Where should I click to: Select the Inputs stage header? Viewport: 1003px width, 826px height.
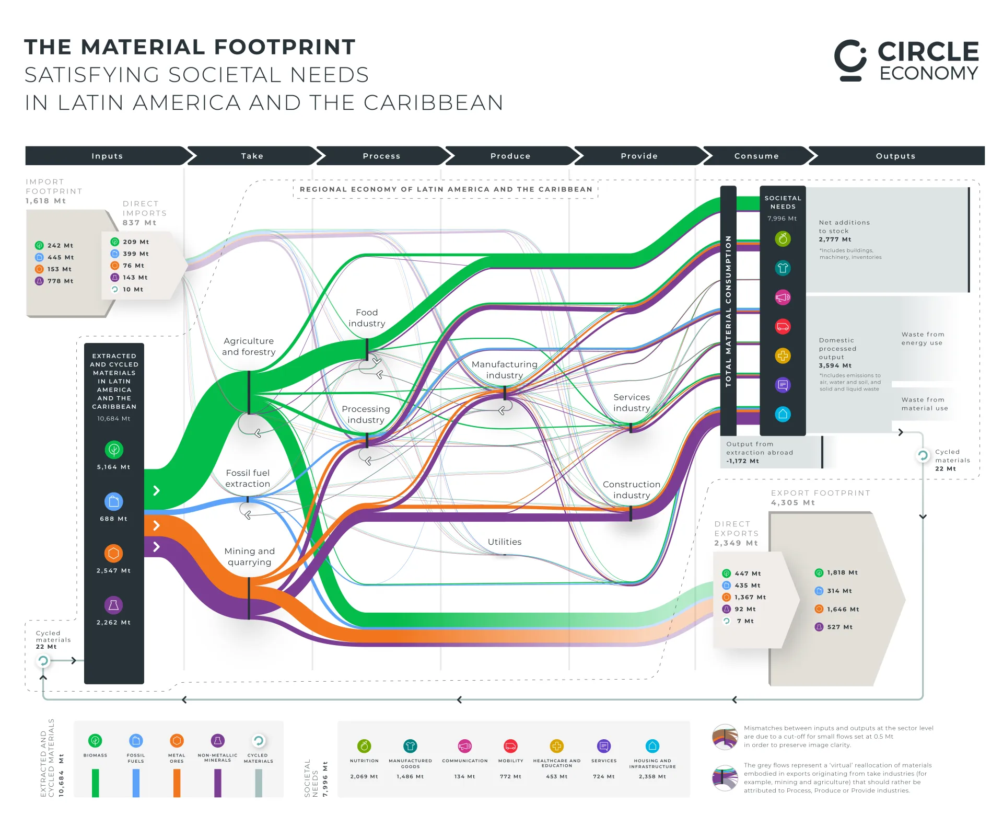[x=107, y=156]
